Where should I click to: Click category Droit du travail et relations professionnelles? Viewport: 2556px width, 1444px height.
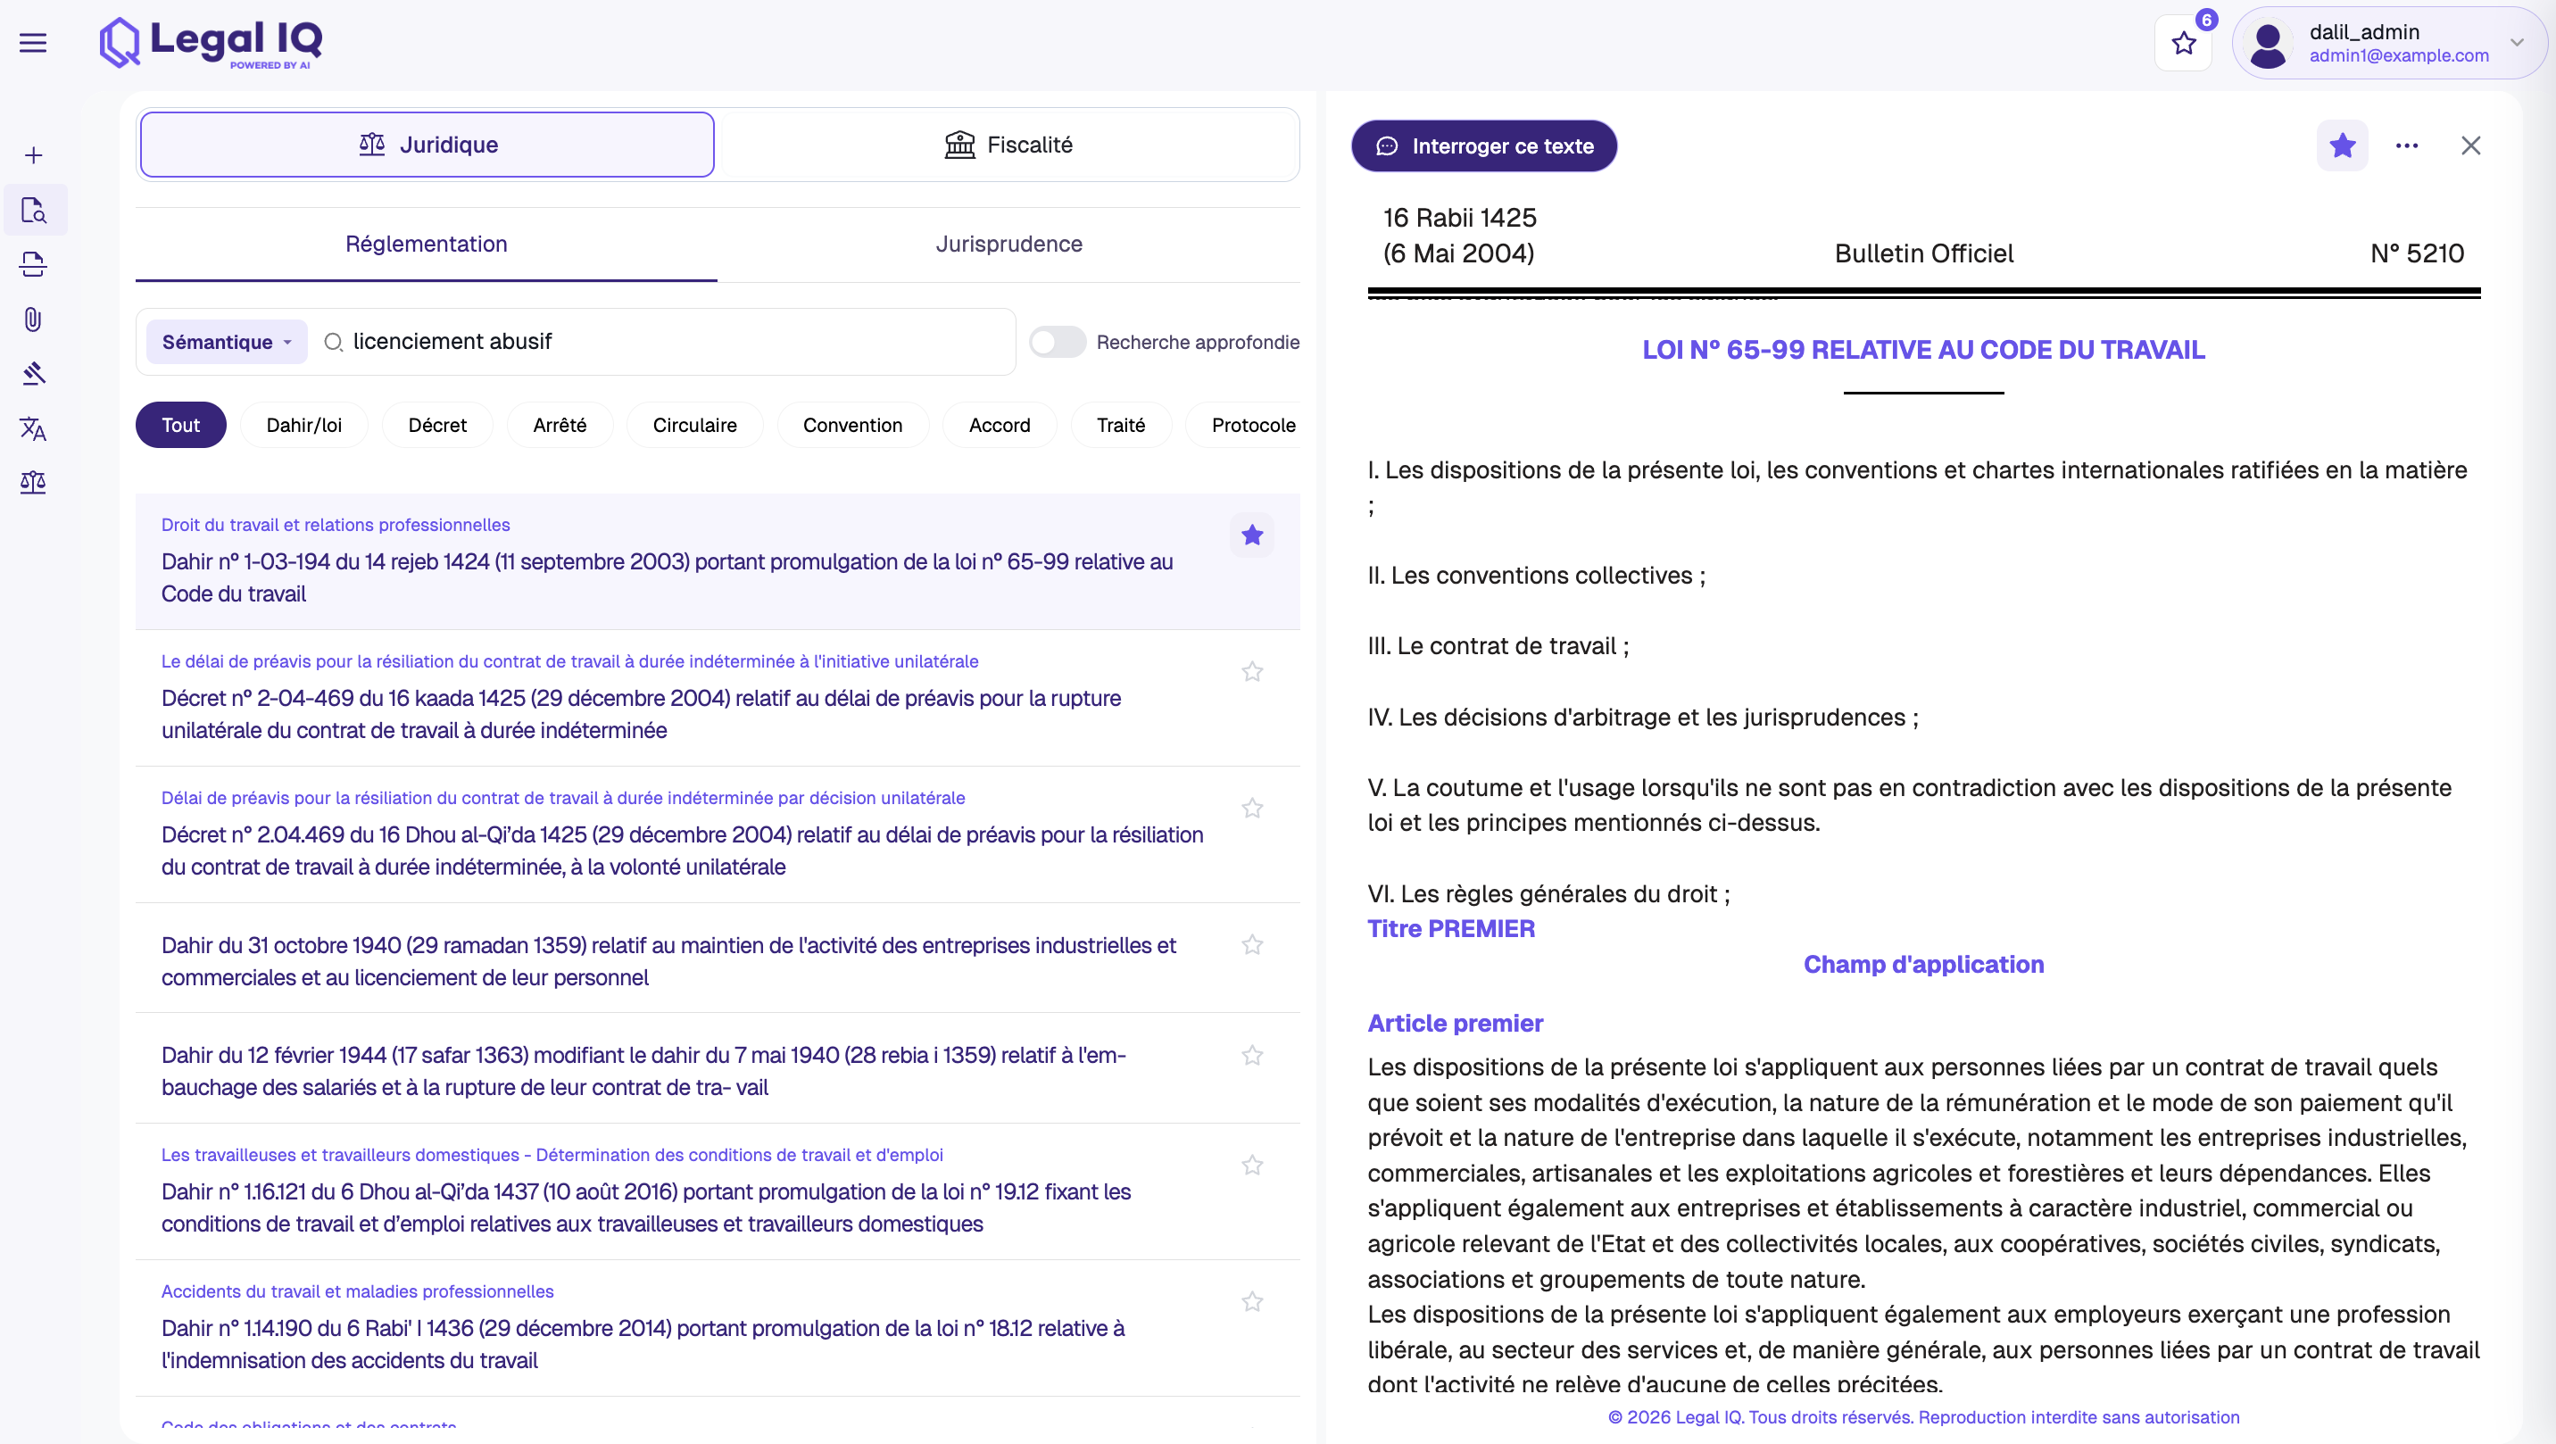coord(336,525)
